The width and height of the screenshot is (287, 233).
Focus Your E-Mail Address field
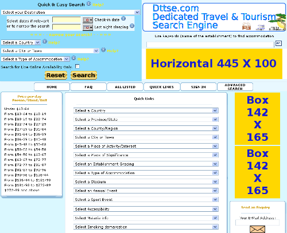point(257,222)
